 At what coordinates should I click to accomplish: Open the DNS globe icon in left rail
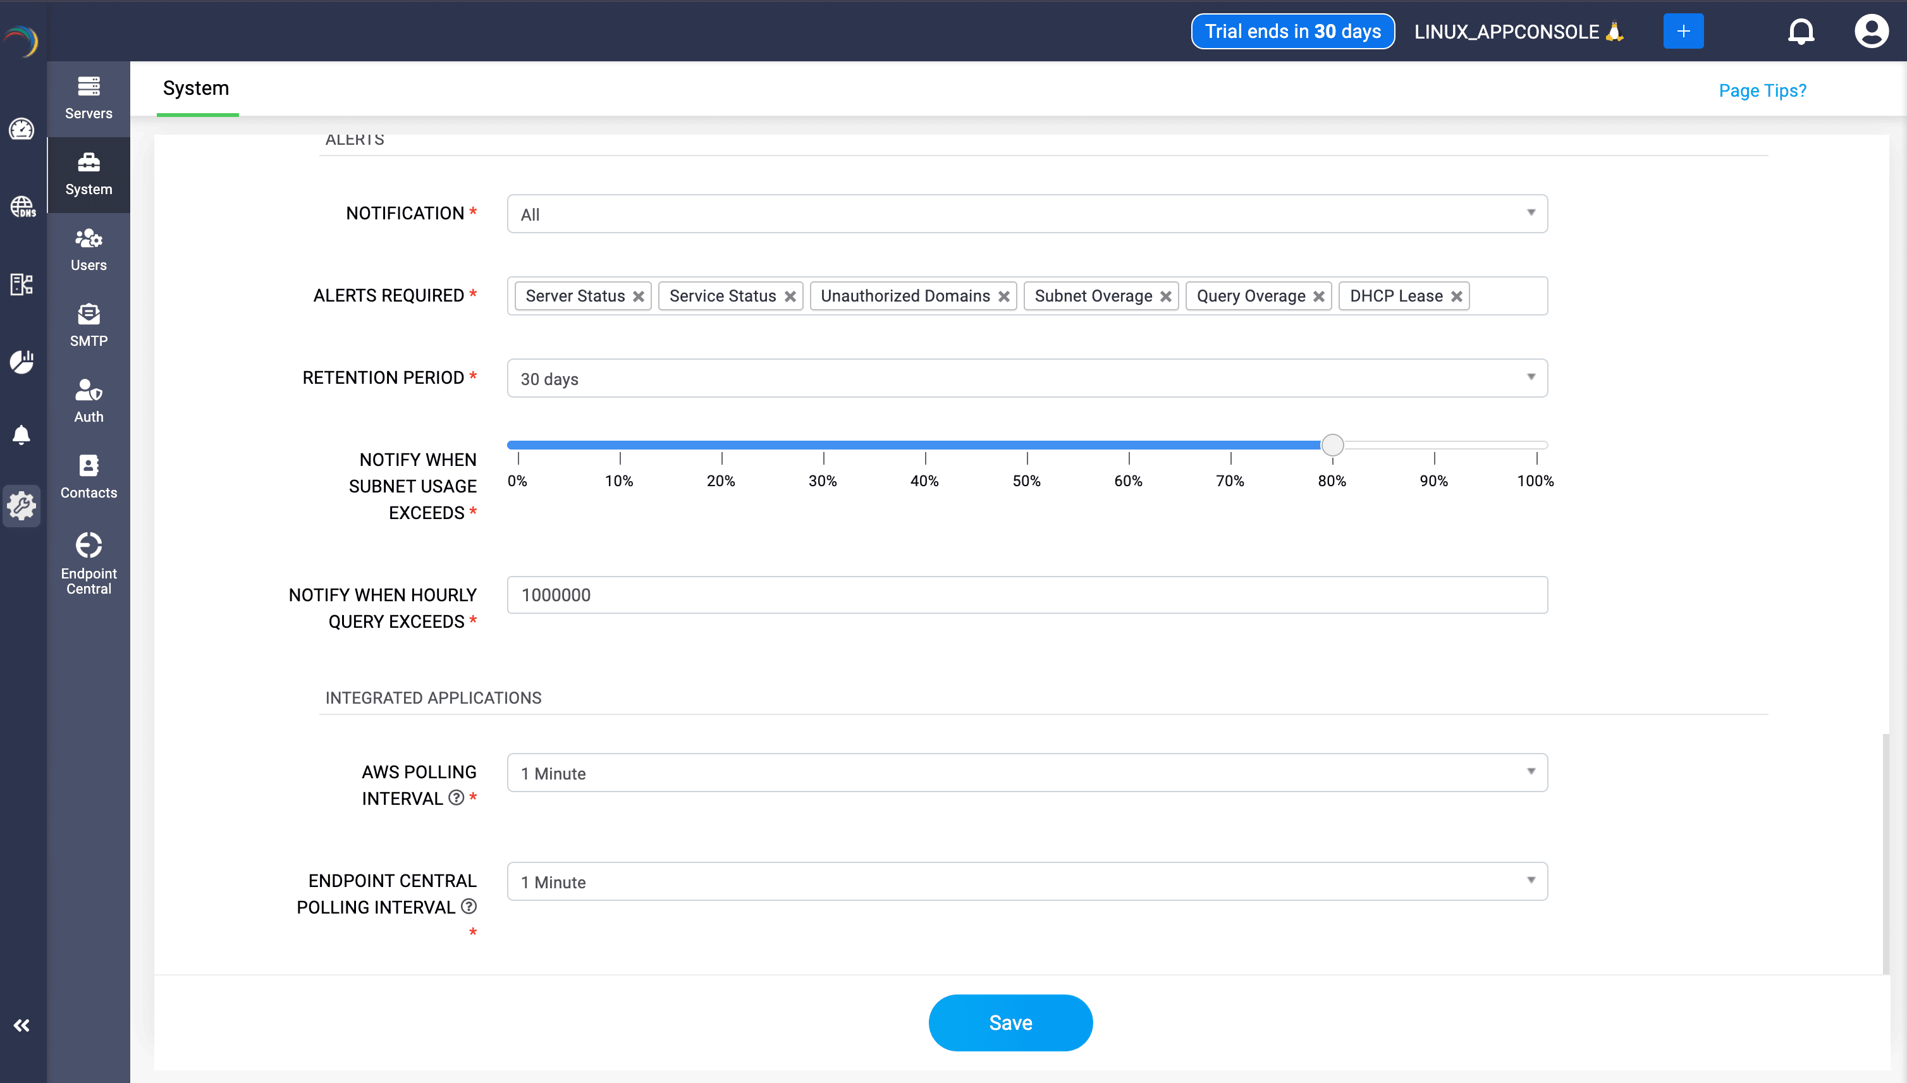pyautogui.click(x=21, y=206)
